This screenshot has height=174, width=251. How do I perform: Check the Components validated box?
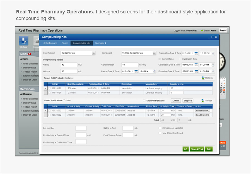[x=160, y=128]
